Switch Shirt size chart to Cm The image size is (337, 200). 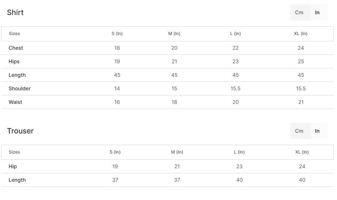[299, 12]
